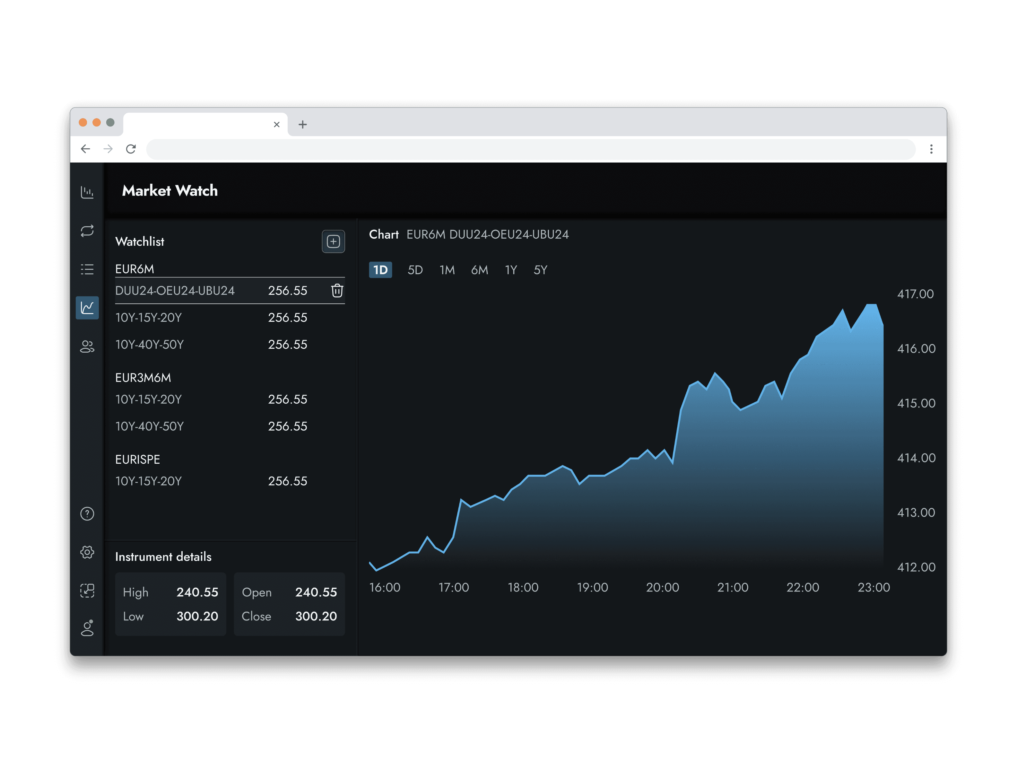Click the layout switch sidebar icon
The image size is (1017, 763).
tap(87, 590)
